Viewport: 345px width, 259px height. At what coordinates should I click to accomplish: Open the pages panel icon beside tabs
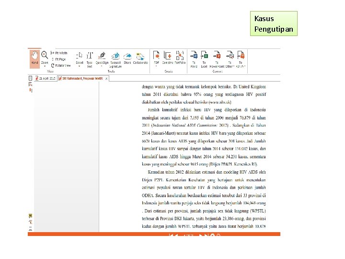pyautogui.click(x=30, y=78)
